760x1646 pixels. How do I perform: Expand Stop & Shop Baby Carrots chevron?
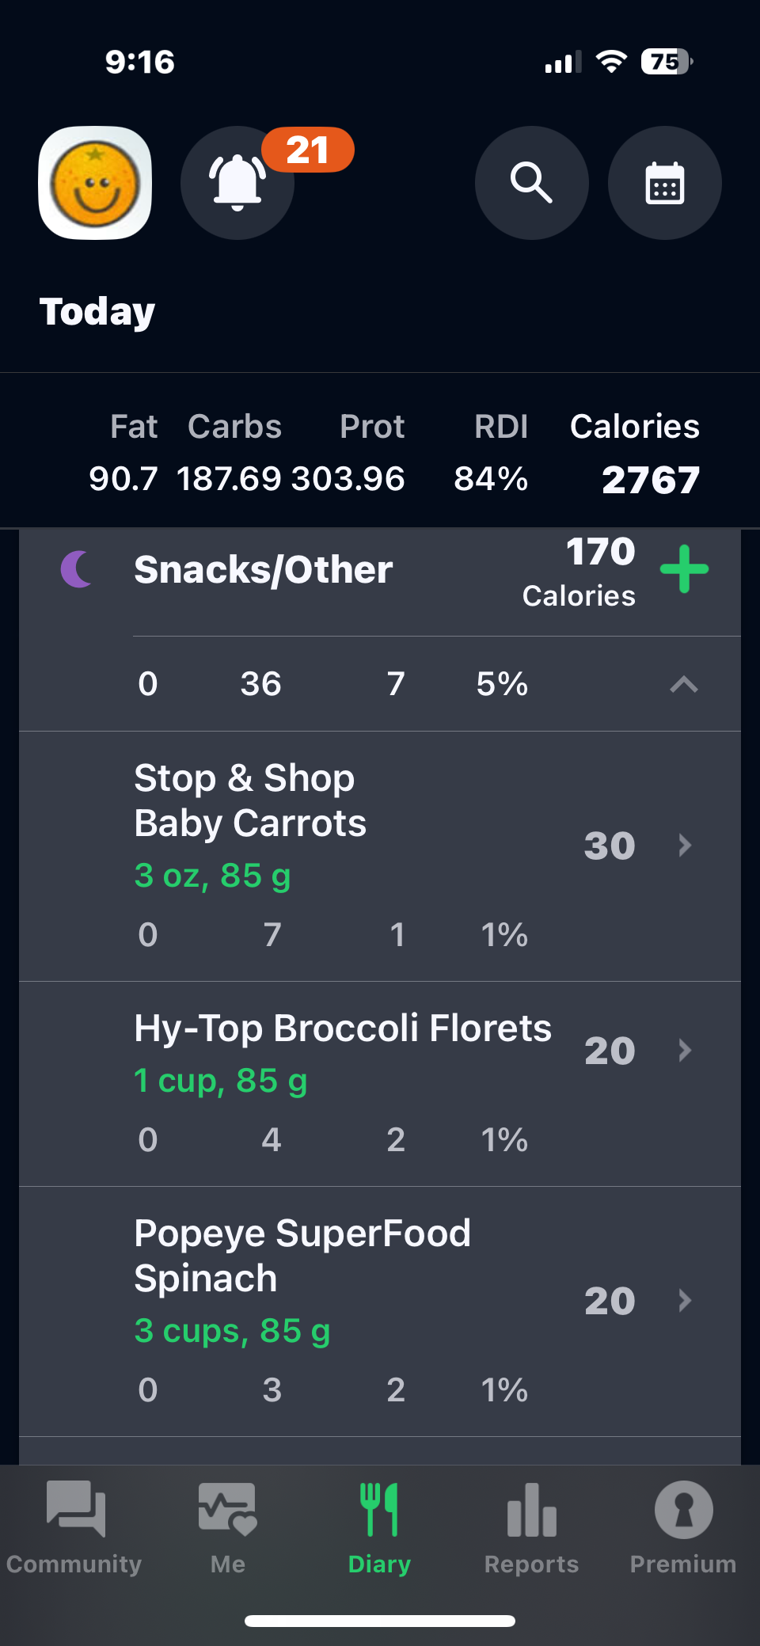[686, 846]
